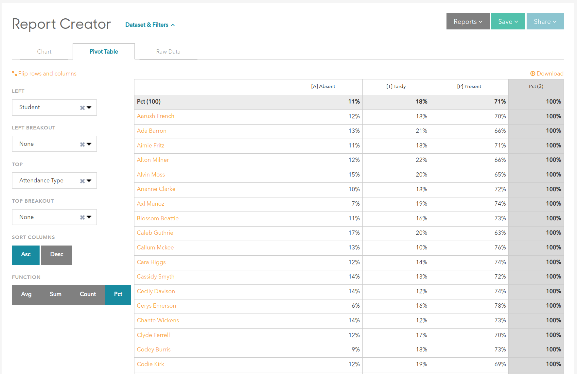Clear the Attendance Type selection x icon

82,181
